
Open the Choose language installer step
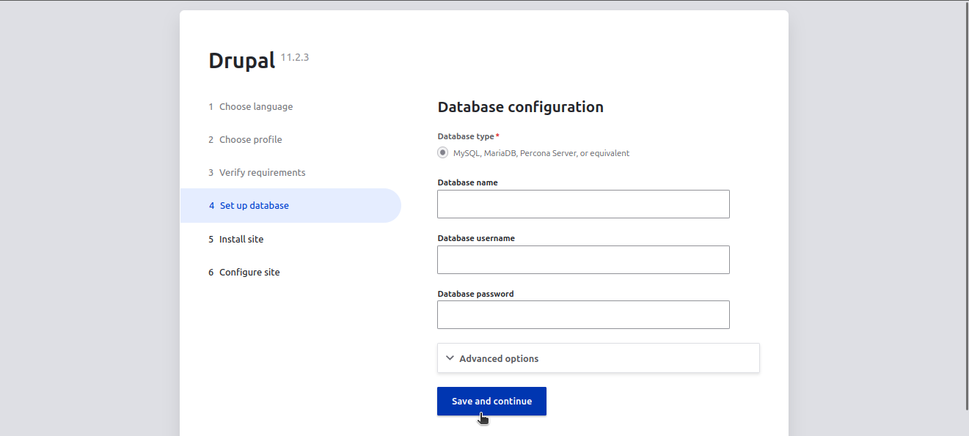point(255,106)
